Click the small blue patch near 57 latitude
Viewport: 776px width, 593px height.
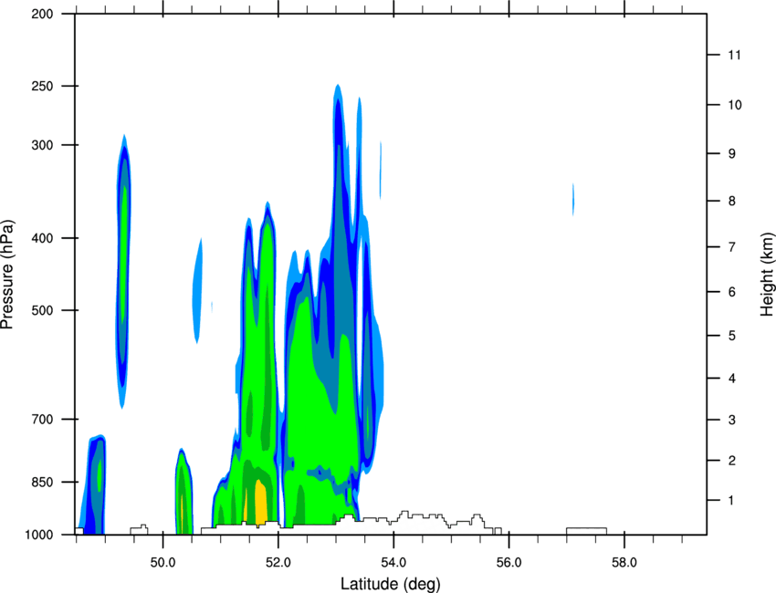tap(573, 199)
